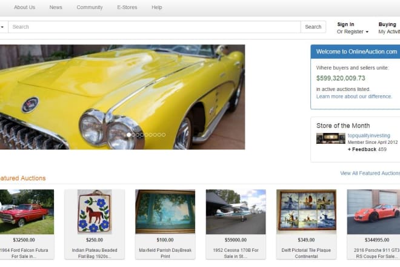Go to the News page
The height and width of the screenshot is (267, 400).
coord(56,7)
